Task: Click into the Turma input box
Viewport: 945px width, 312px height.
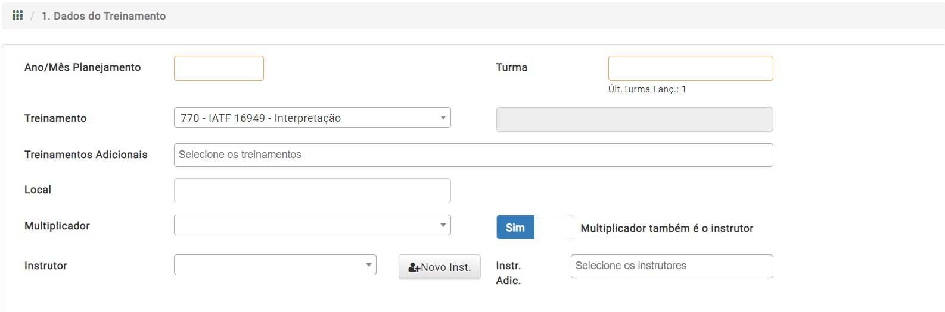Action: 691,68
